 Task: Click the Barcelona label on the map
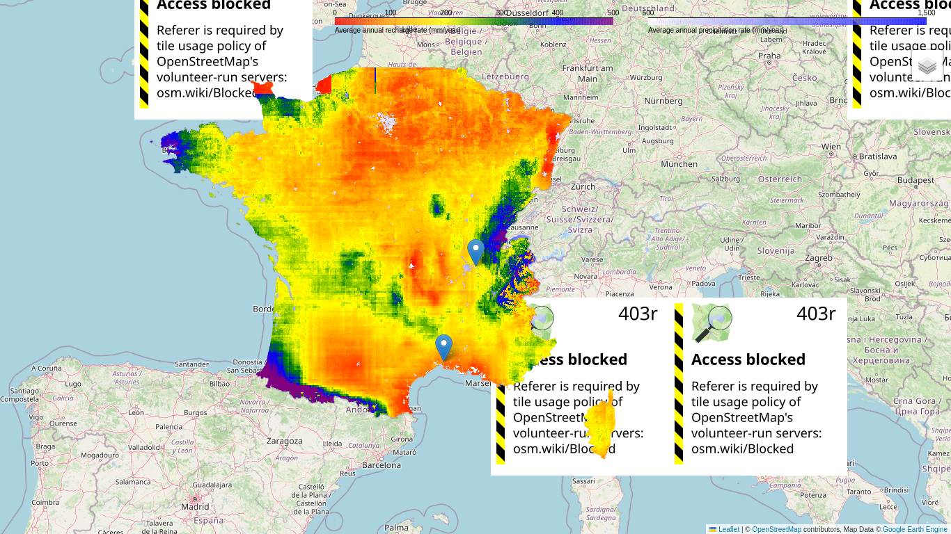pos(382,464)
